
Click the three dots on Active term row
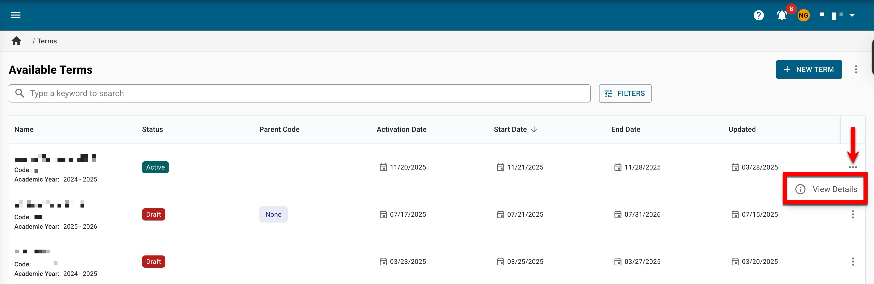coord(853,167)
